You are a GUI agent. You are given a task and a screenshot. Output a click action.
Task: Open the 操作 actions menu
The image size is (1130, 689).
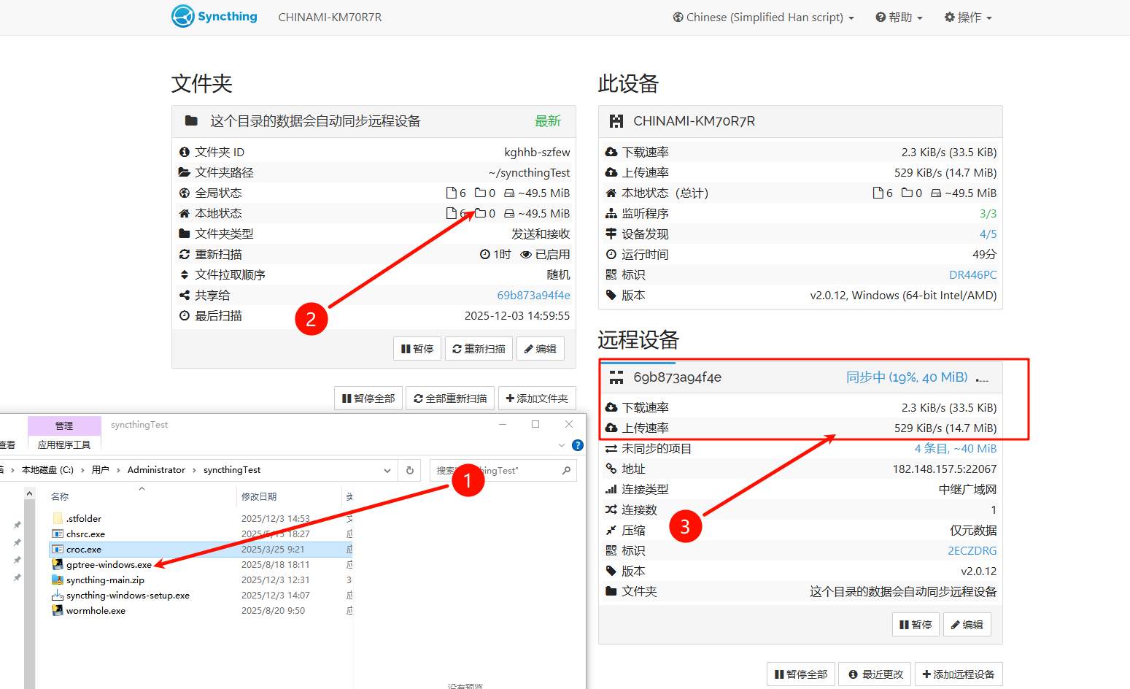pos(967,18)
